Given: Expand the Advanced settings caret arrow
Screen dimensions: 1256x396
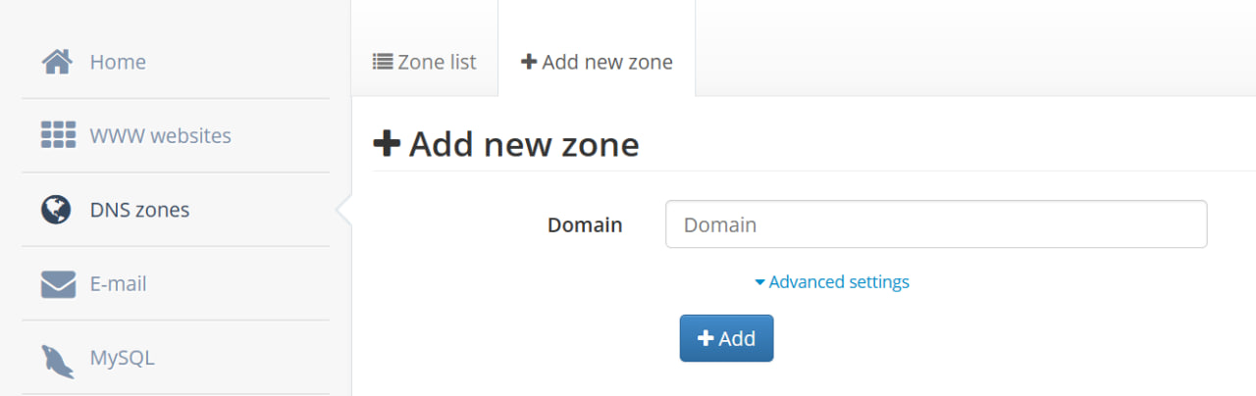Looking at the screenshot, I should click(x=759, y=282).
